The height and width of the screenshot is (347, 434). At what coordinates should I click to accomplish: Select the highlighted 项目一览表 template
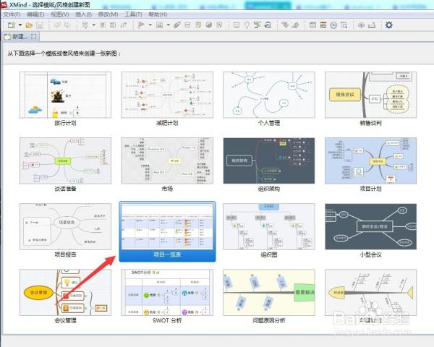[167, 231]
